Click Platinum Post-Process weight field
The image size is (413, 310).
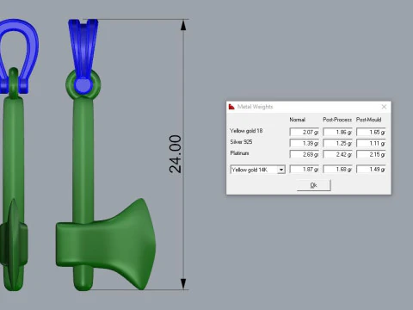click(x=337, y=154)
